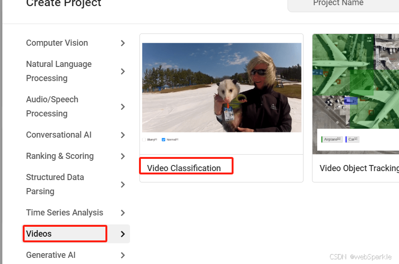Click the Video Object Tracking template title
The height and width of the screenshot is (264, 399).
tap(359, 168)
